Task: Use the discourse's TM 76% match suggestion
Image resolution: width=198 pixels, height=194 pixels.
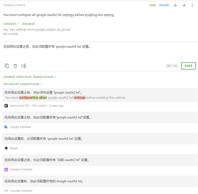Action: coord(100,95)
